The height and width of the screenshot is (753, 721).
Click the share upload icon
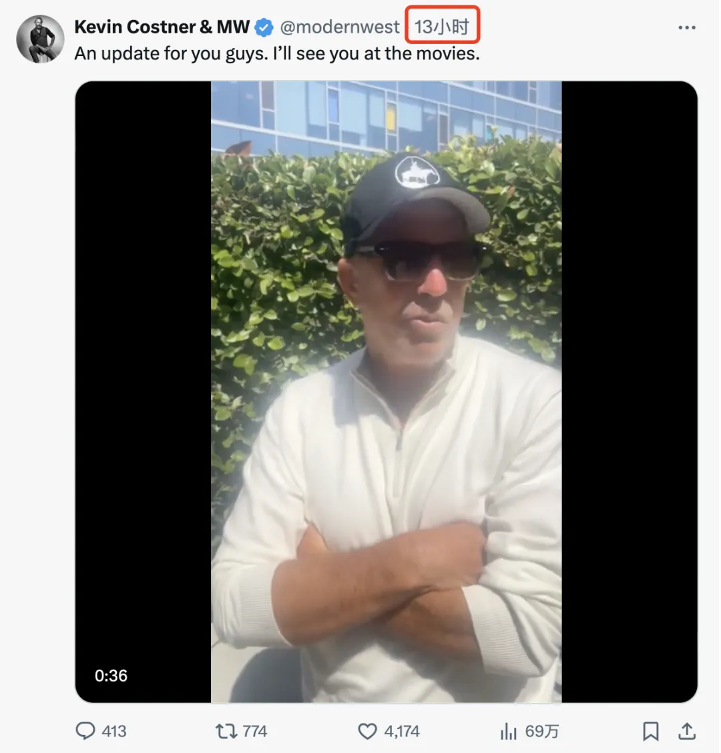point(686,731)
